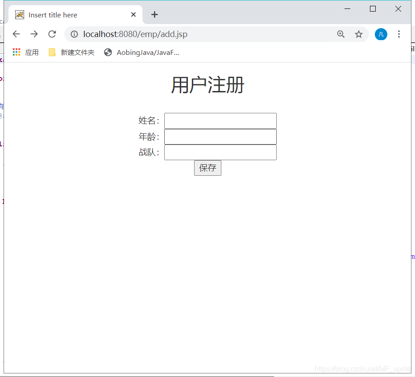Open a new tab with the plus button
This screenshot has width=415, height=377.
pos(154,14)
